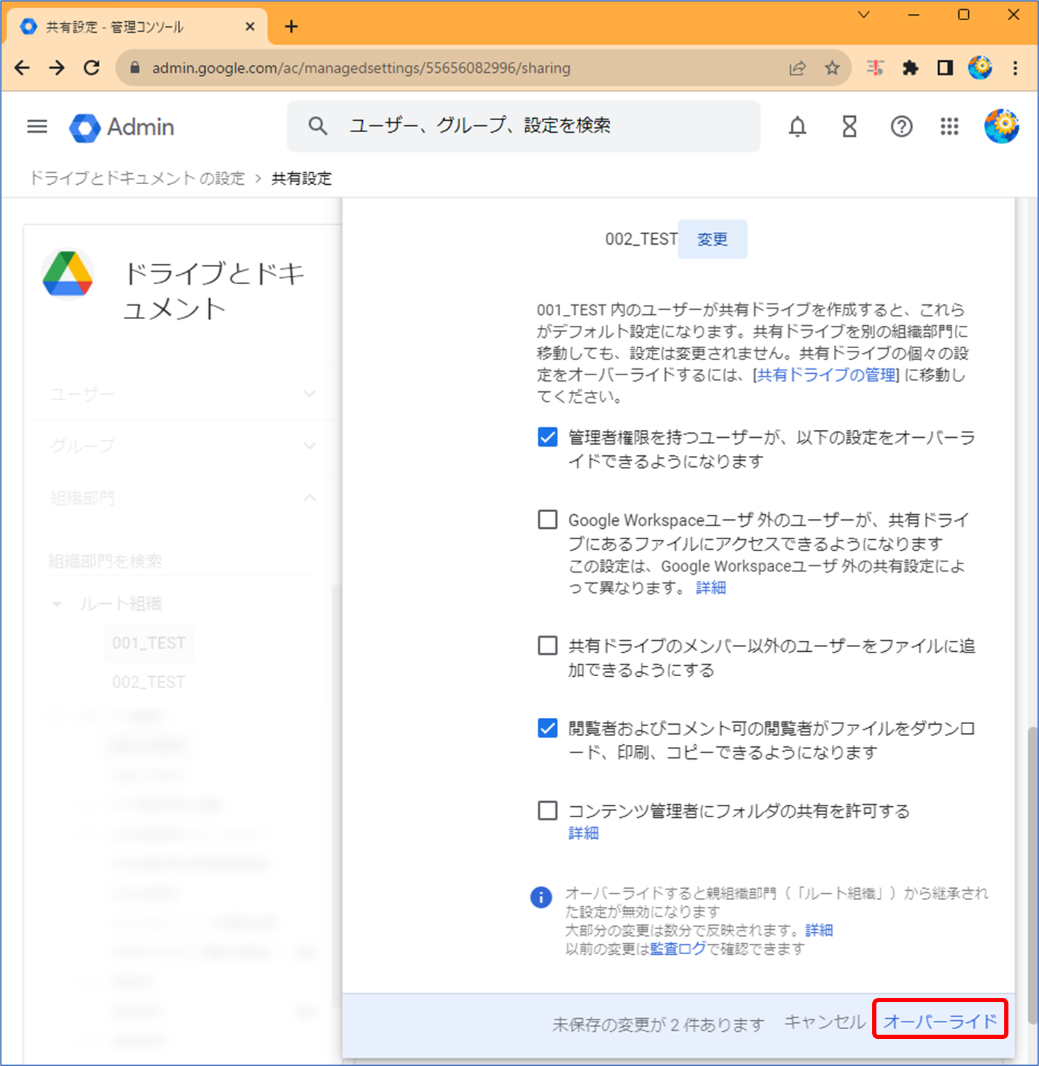Expand the ユーザー section

(x=182, y=394)
